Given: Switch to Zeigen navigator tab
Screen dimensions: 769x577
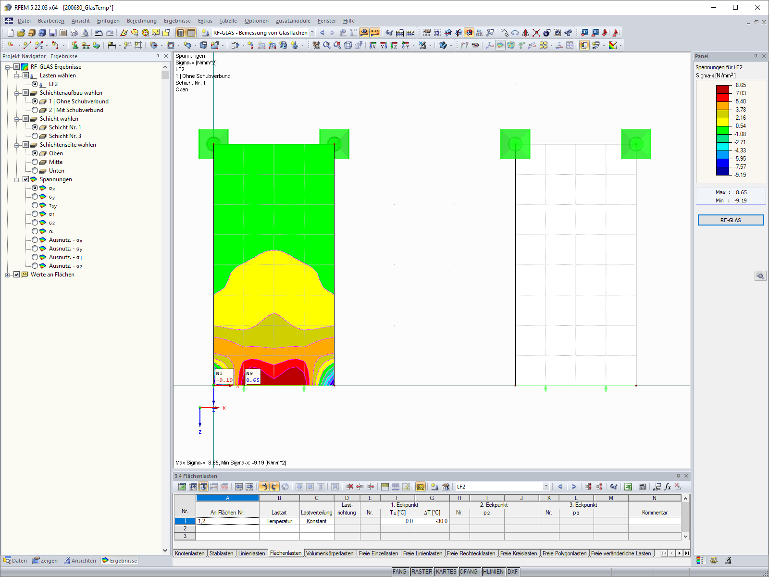Looking at the screenshot, I should [x=45, y=561].
